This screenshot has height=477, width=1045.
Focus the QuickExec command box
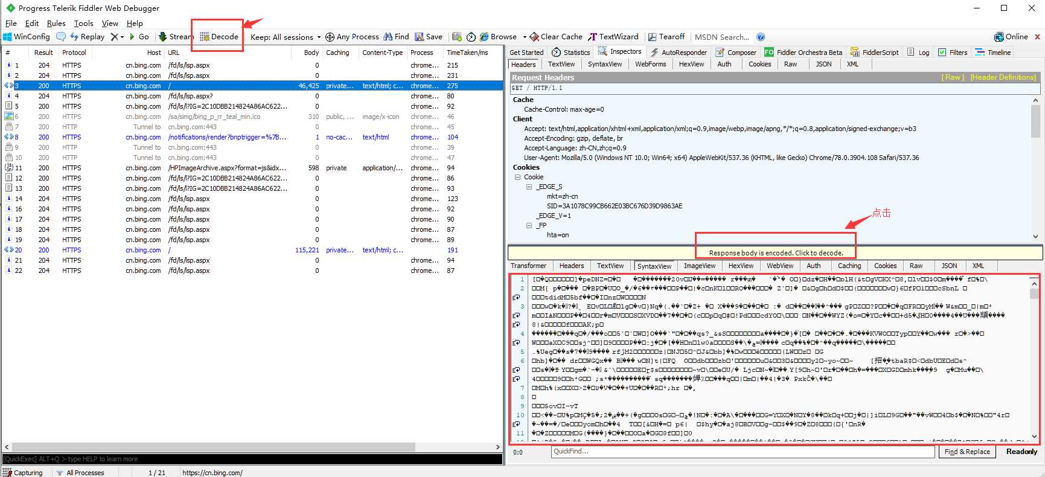tap(252, 459)
